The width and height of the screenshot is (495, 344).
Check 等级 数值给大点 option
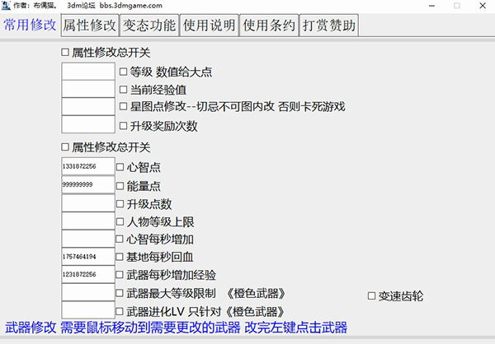click(x=124, y=72)
